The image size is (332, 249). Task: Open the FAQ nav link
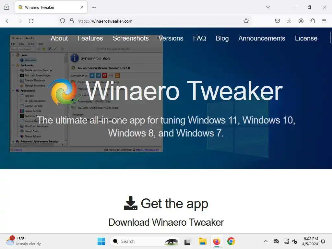pos(199,38)
